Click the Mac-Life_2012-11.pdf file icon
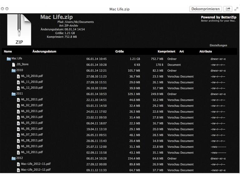 pyautogui.click(x=18, y=164)
